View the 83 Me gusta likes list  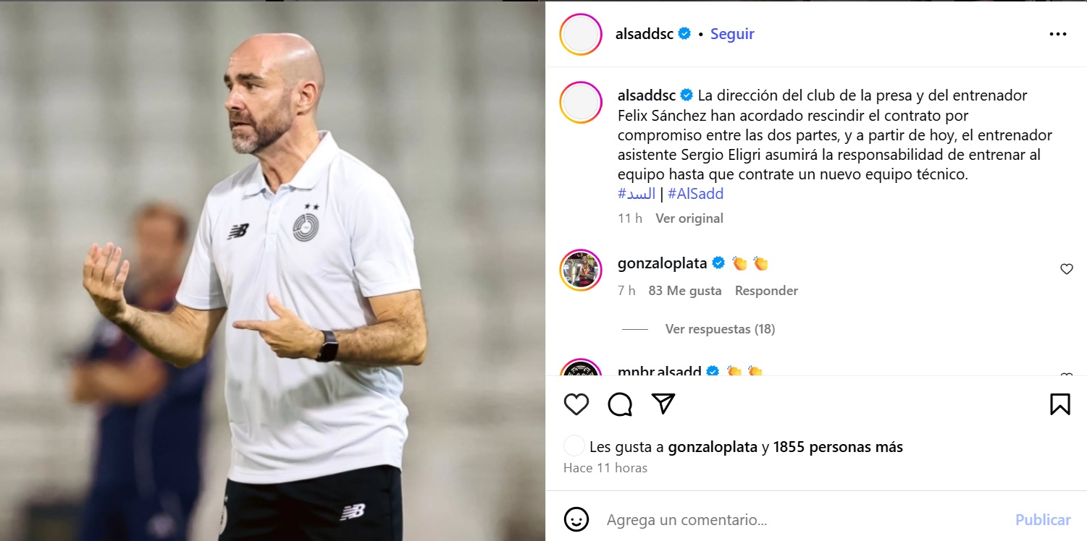pos(685,291)
